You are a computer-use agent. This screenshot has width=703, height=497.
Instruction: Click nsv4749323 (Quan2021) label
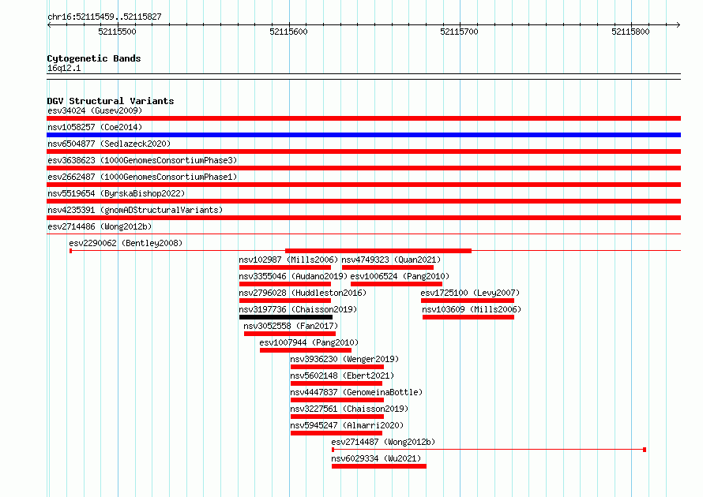point(392,260)
